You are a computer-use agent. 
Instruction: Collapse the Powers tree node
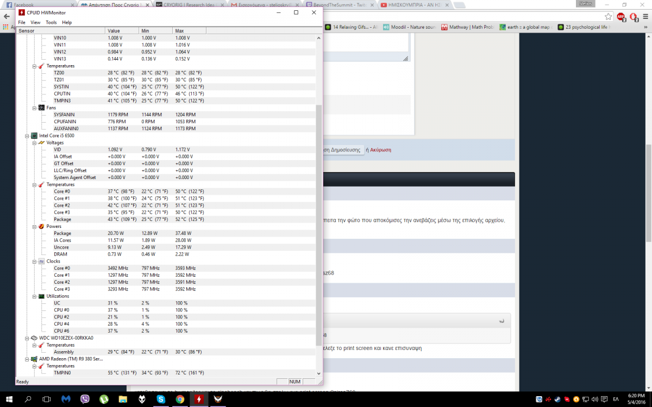click(34, 226)
